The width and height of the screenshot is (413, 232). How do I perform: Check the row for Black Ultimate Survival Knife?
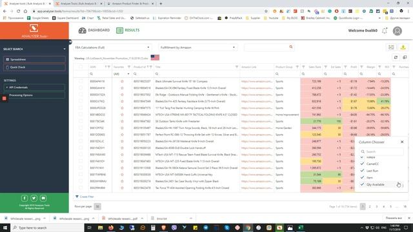[x=81, y=82]
